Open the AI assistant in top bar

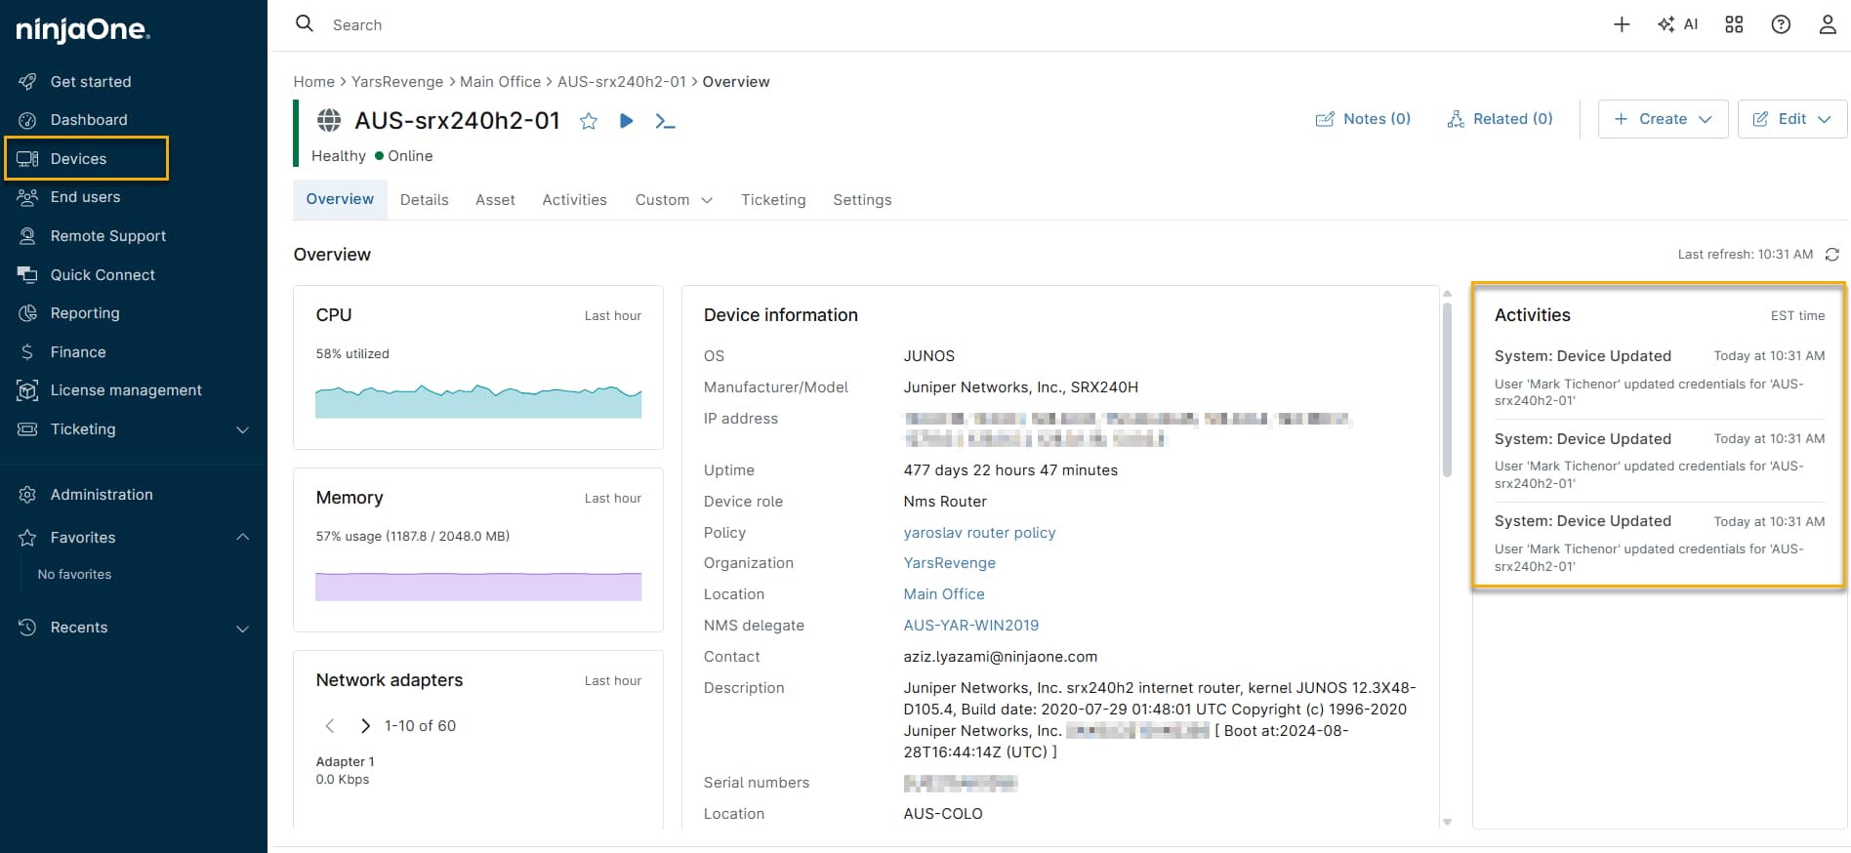click(1678, 24)
